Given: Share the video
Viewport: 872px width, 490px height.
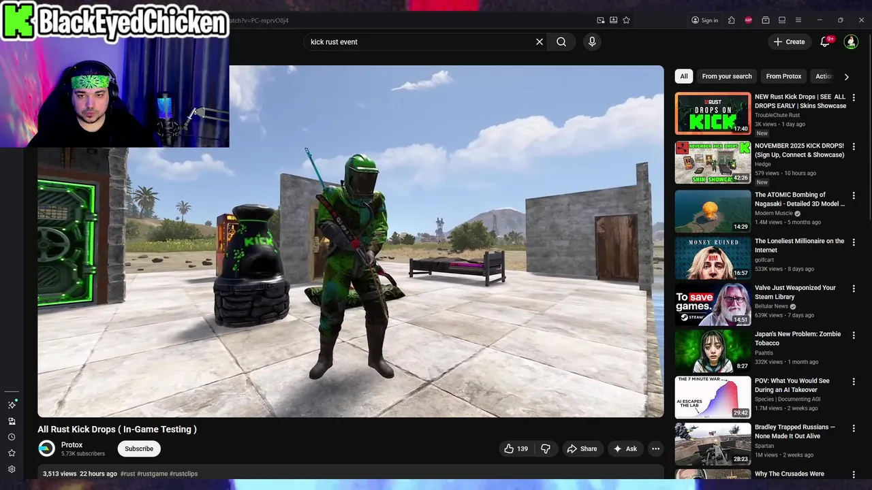Looking at the screenshot, I should 582,448.
